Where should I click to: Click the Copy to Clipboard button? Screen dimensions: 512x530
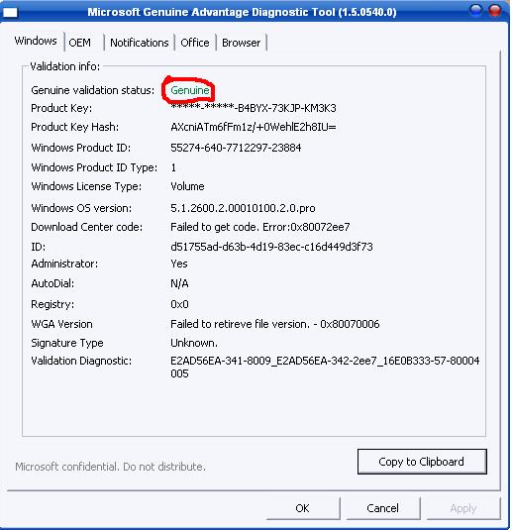pyautogui.click(x=422, y=462)
